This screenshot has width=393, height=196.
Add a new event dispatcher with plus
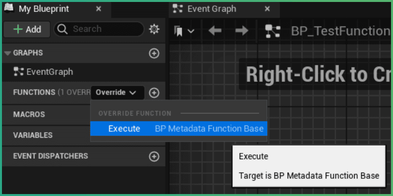(x=154, y=156)
